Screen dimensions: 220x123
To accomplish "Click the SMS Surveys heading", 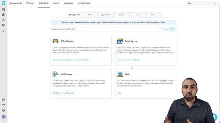I will (x=66, y=74).
